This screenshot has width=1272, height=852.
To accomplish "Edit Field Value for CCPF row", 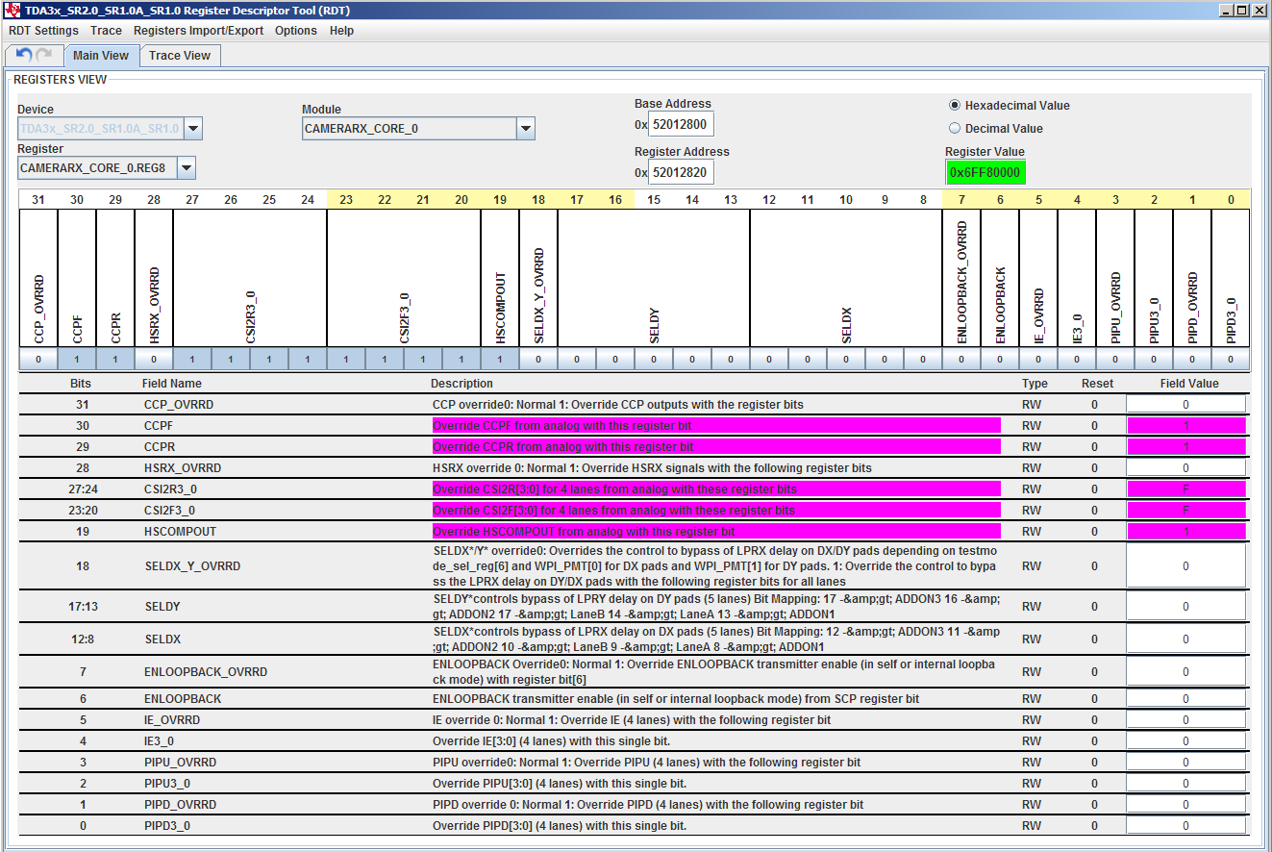I will (1186, 426).
